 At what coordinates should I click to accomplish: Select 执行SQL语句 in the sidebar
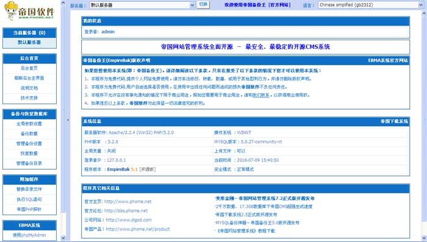[29, 199]
